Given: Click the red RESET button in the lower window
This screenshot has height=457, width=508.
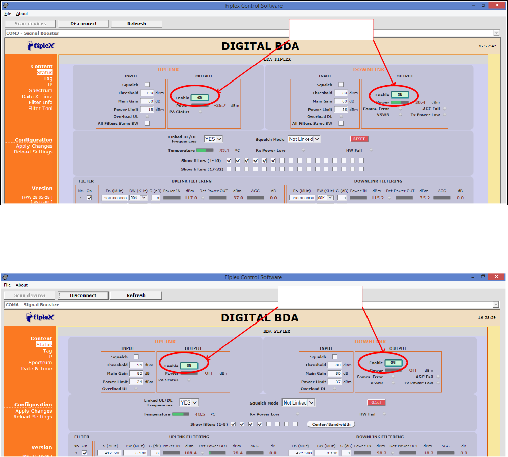Looking at the screenshot, I should [376, 402].
